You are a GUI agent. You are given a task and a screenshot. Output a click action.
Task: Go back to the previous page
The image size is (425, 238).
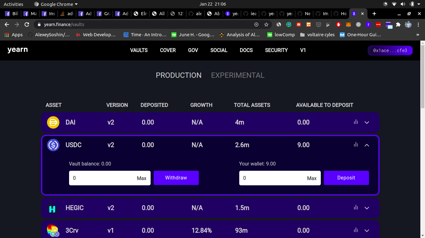[x=7, y=24]
